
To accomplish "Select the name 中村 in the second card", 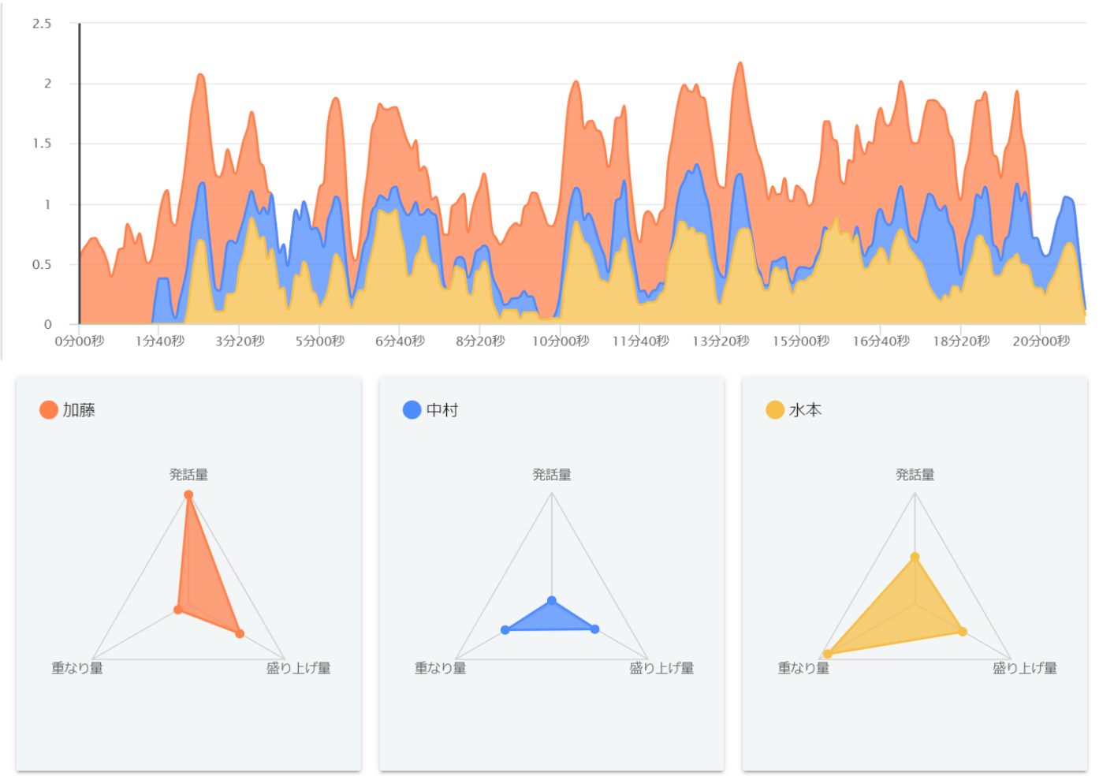I will pyautogui.click(x=442, y=410).
